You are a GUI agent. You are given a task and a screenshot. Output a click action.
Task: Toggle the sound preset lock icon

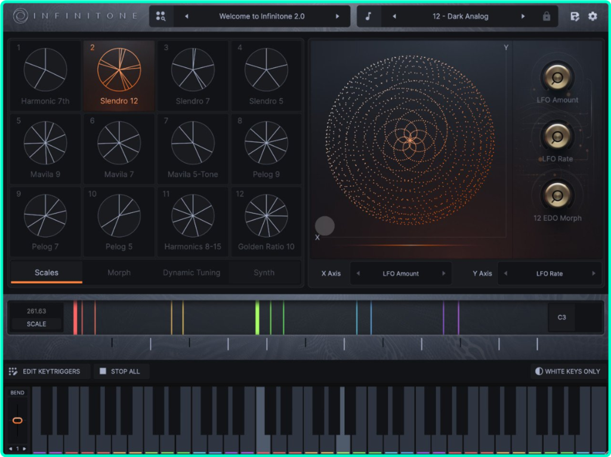point(547,16)
